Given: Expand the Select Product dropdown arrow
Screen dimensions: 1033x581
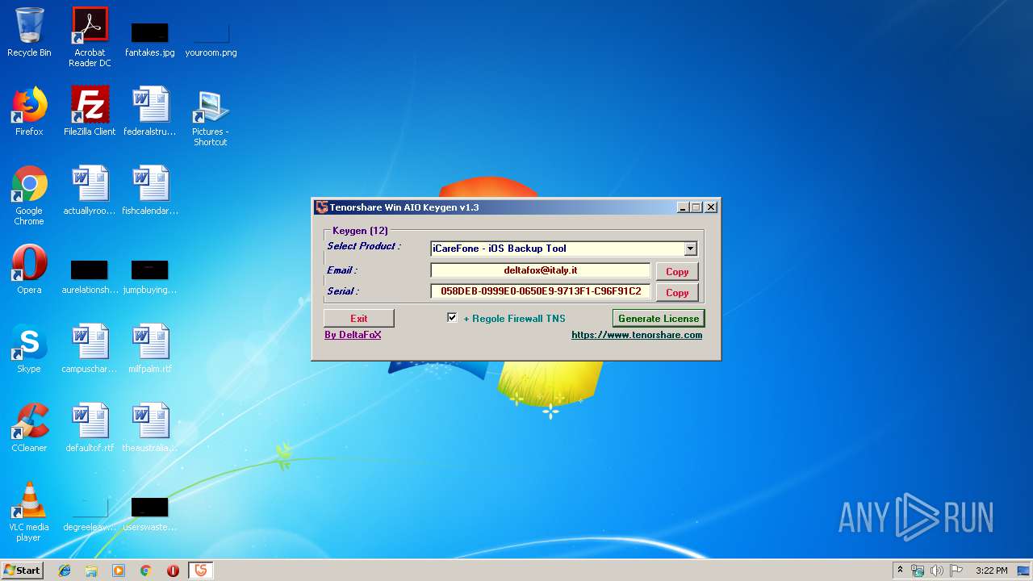Looking at the screenshot, I should pyautogui.click(x=690, y=249).
